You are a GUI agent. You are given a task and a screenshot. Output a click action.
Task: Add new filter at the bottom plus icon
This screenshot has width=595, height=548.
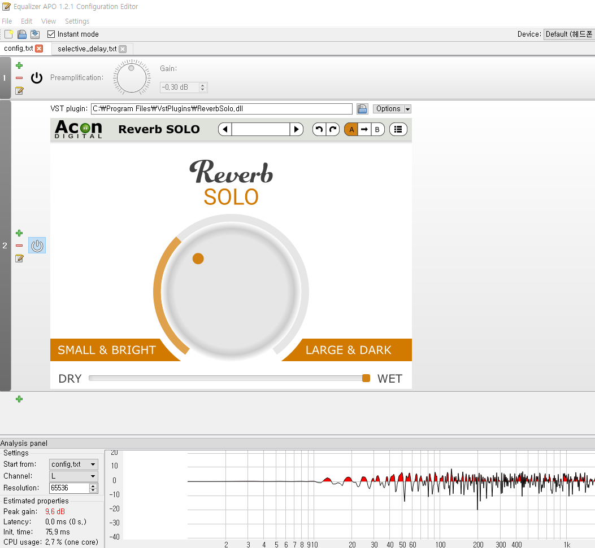click(19, 399)
